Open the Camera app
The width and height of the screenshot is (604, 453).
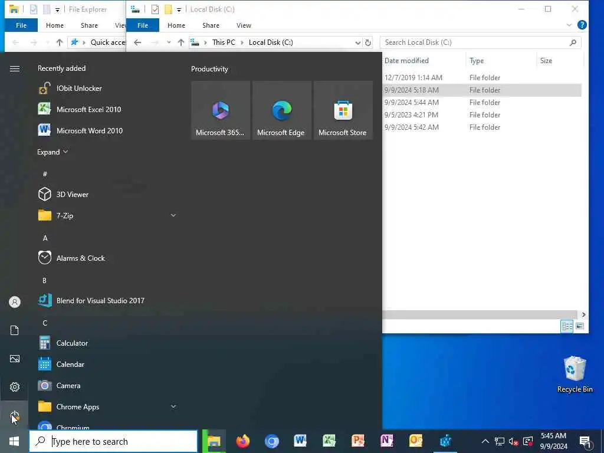point(107,386)
